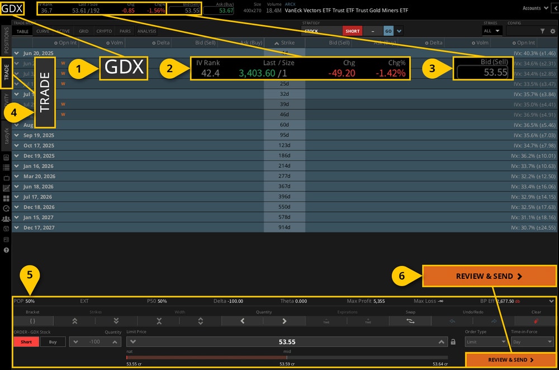Screen dimensions: 559x370
Task: Open the Time-in-Force Day dropdown
Action: tap(533, 341)
